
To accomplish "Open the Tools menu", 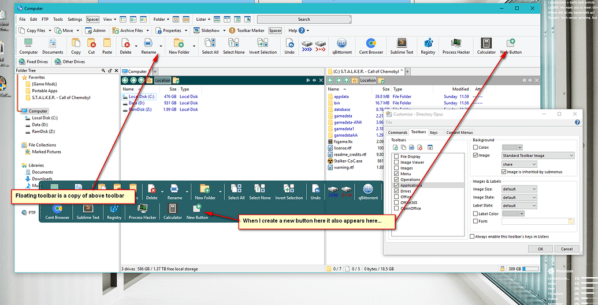I will [x=58, y=19].
